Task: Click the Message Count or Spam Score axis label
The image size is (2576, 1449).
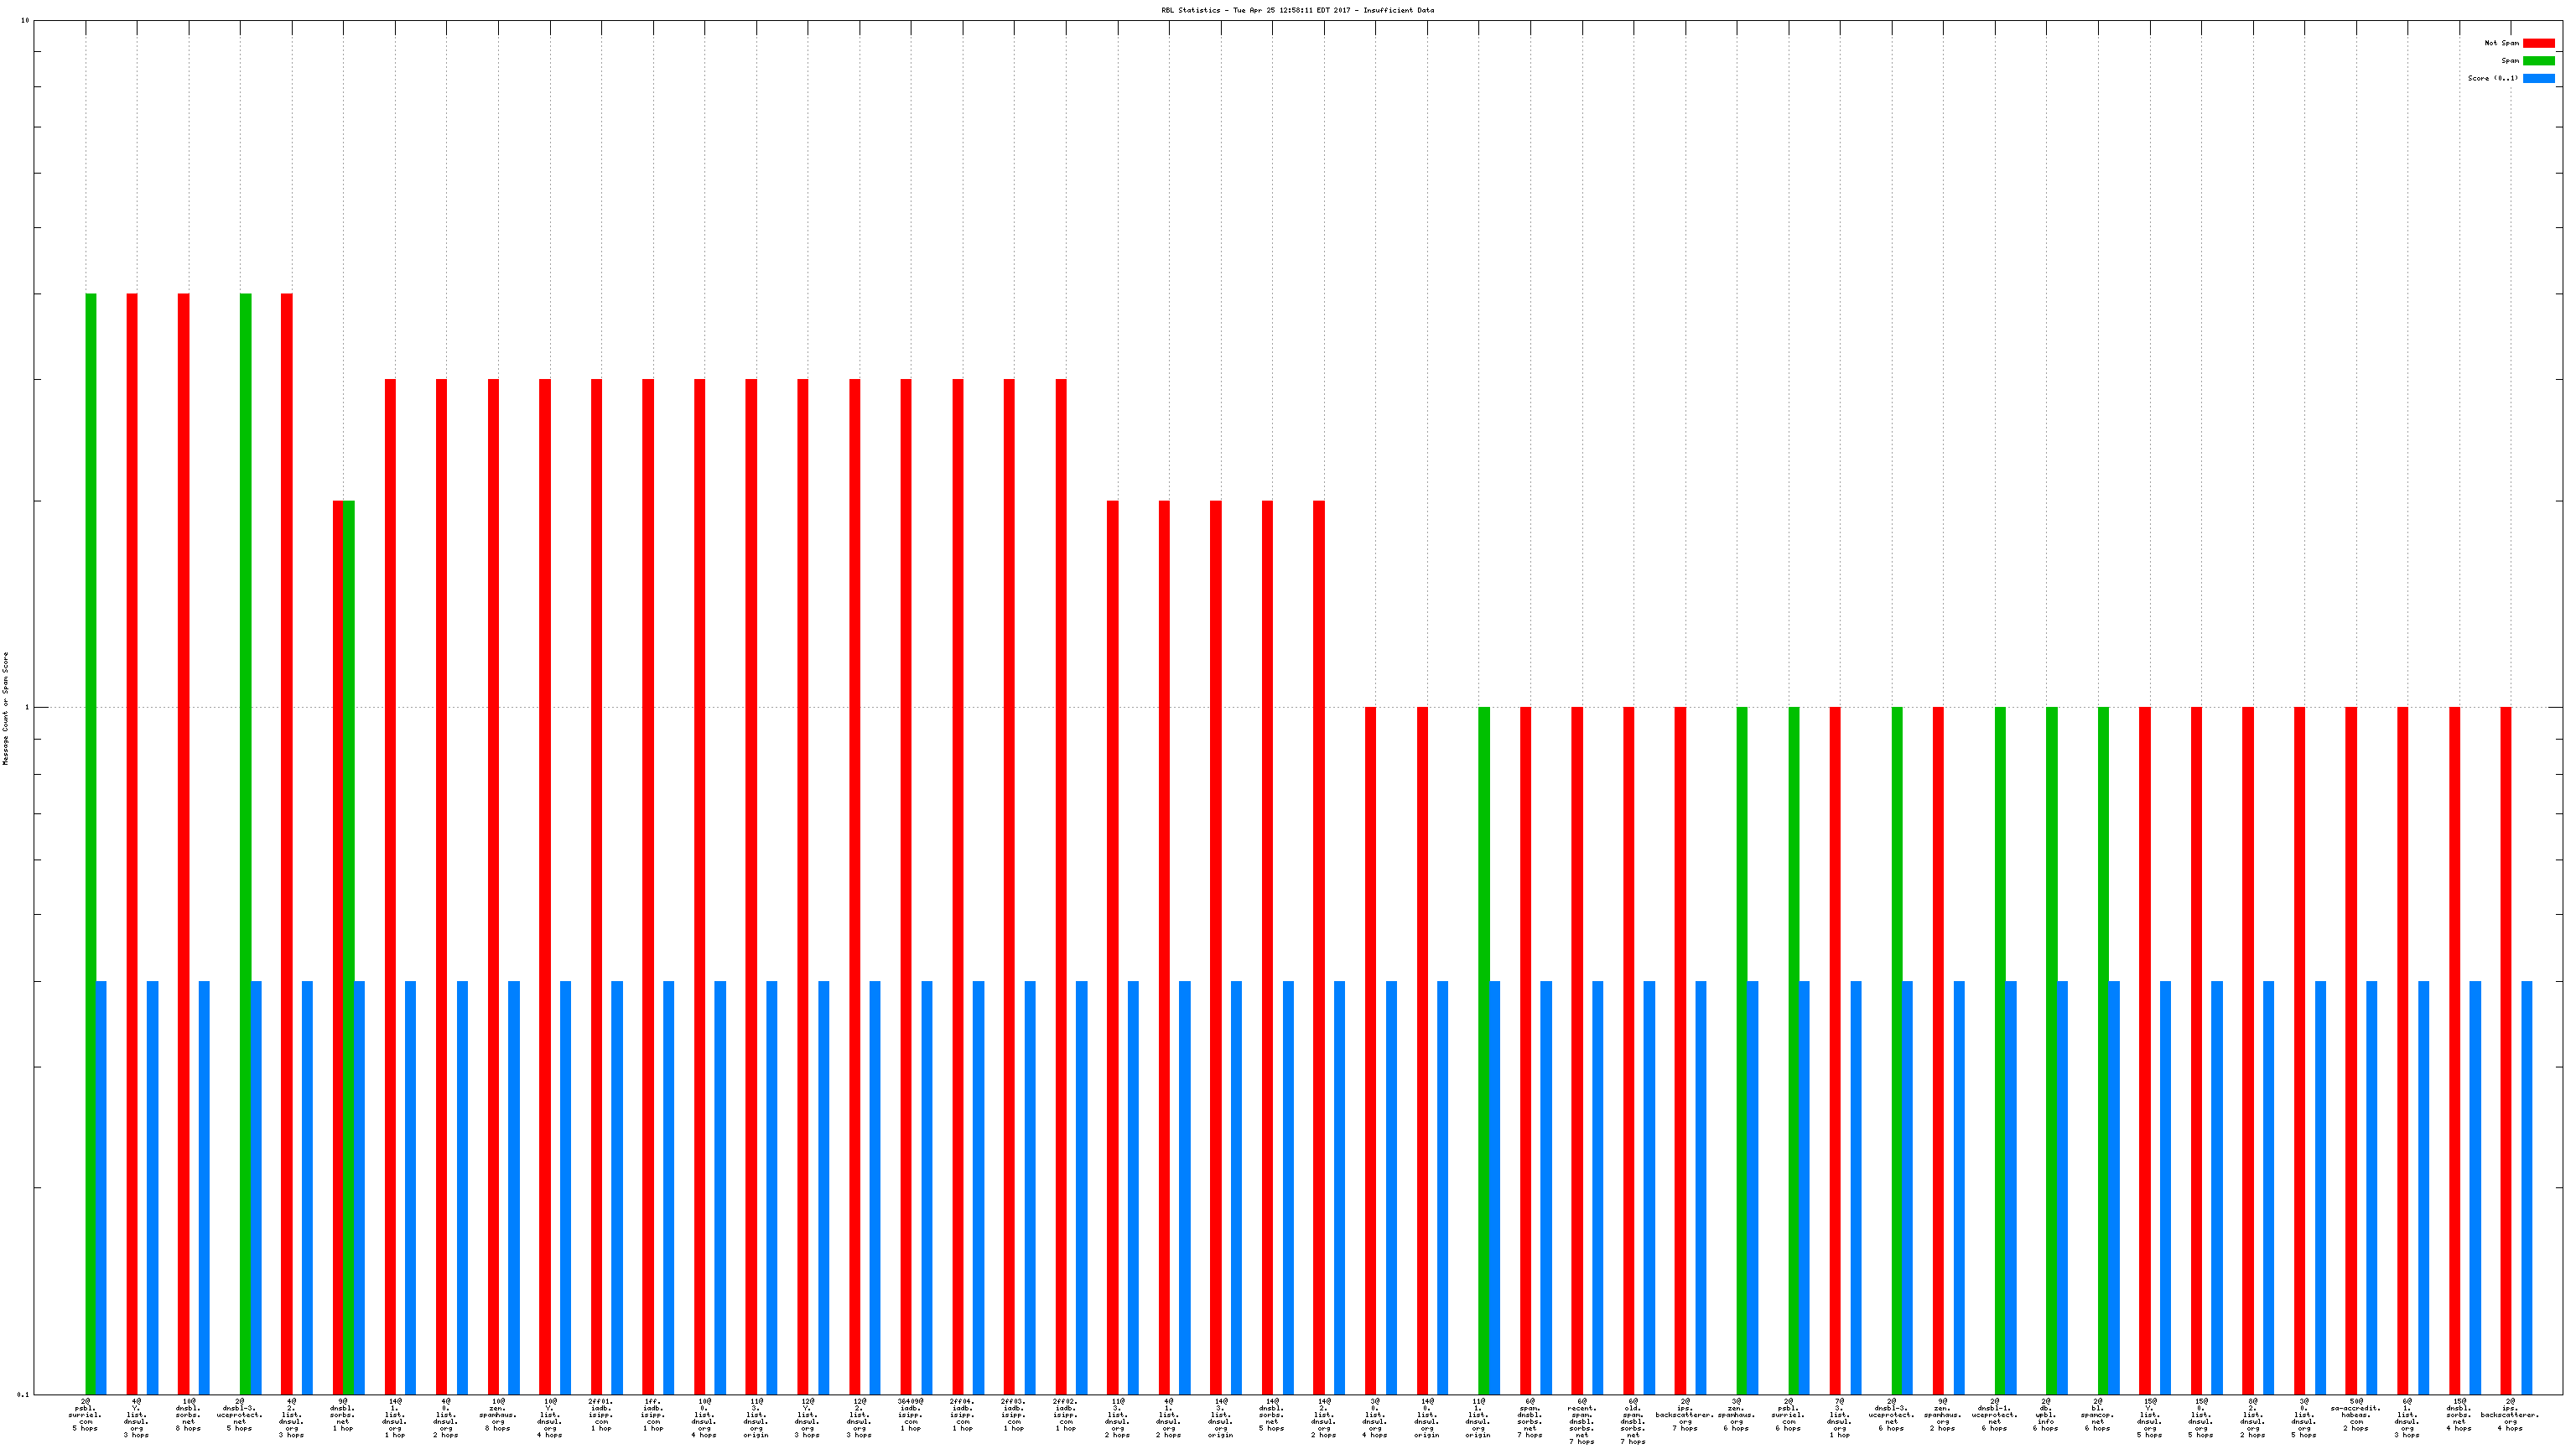Action: 5,708
